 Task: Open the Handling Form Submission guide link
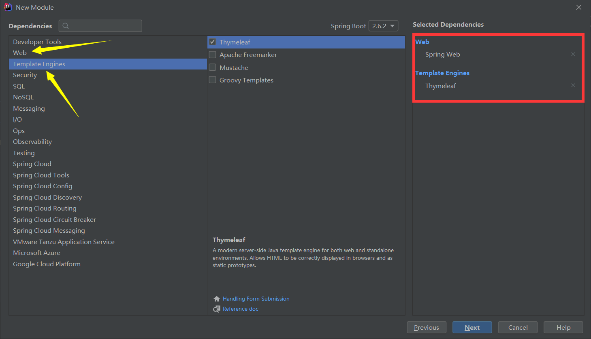pos(256,299)
